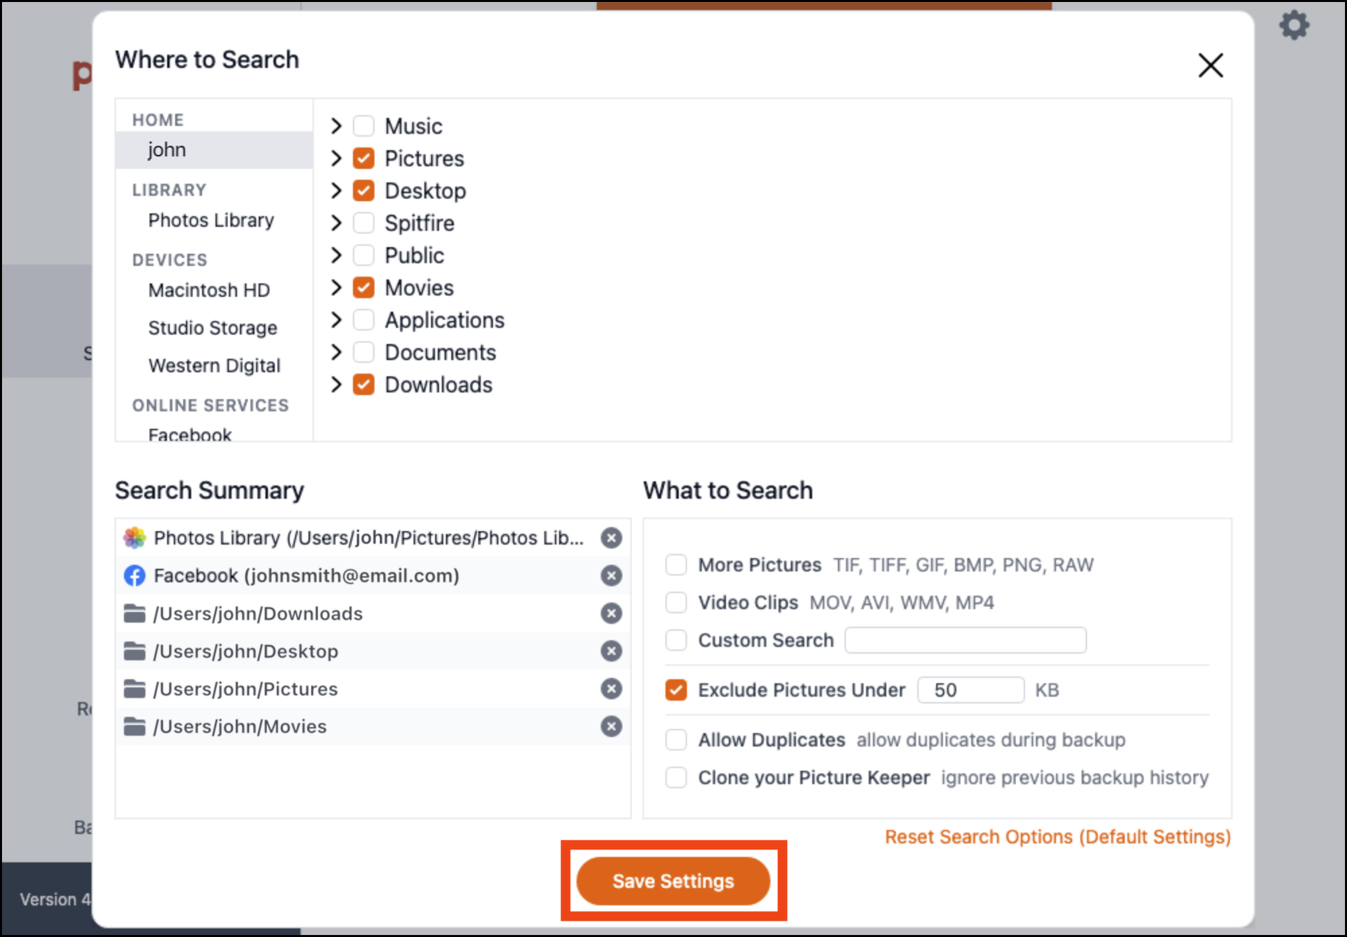Expand the Public folder
Image resolution: width=1347 pixels, height=937 pixels.
(336, 255)
